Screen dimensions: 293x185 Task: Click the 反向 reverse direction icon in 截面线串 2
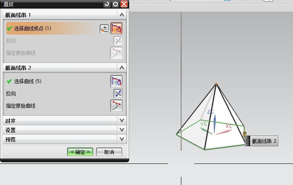coord(118,94)
